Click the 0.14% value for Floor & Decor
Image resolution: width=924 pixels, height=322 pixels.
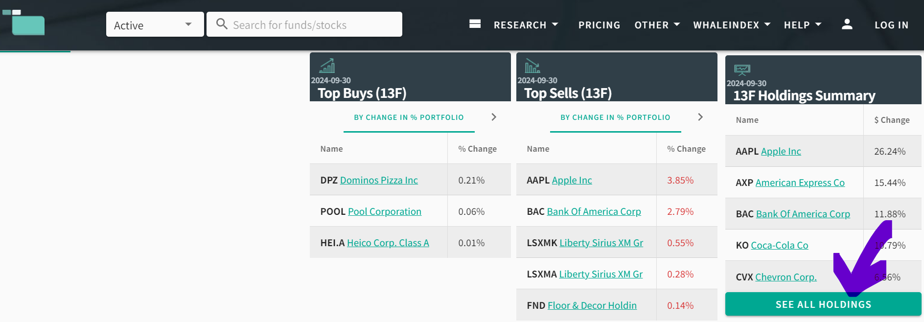coord(680,305)
